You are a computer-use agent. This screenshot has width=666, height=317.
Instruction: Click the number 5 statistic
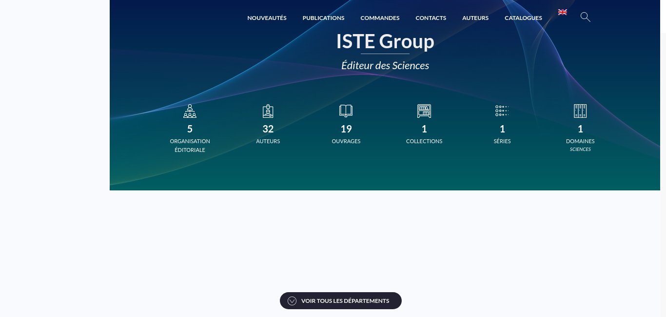tap(190, 129)
